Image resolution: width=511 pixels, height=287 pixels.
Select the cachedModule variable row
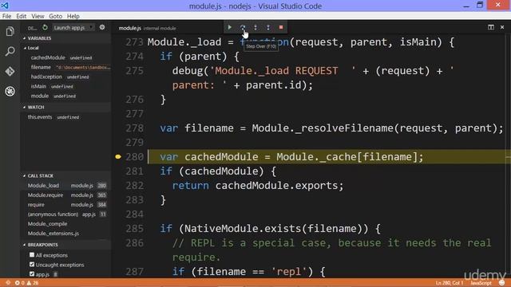point(66,57)
